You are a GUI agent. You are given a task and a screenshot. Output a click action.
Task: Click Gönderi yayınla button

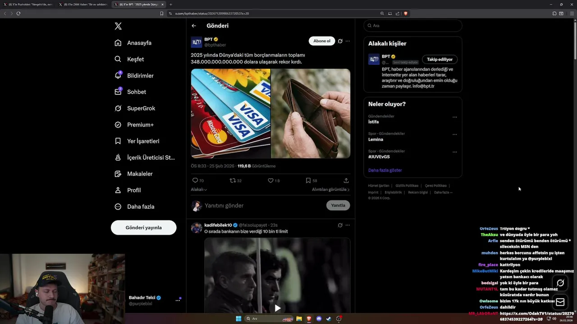point(143,227)
